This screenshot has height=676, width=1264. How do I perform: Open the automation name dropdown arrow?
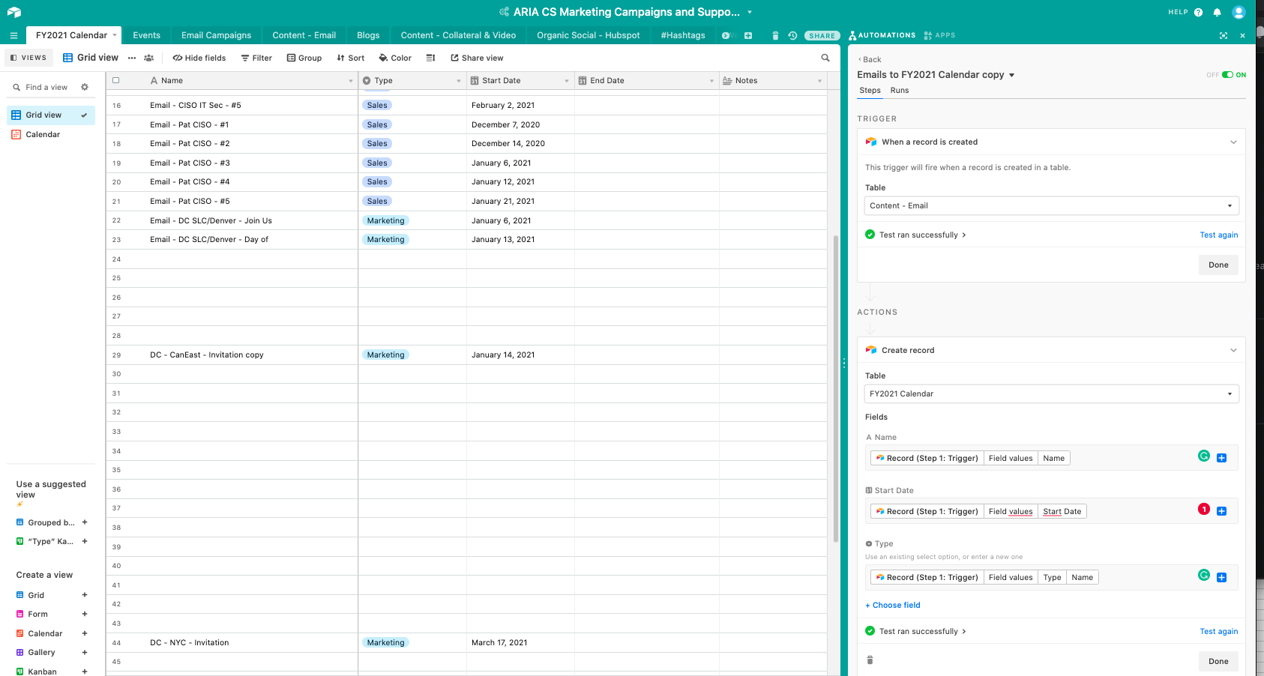pyautogui.click(x=1011, y=75)
